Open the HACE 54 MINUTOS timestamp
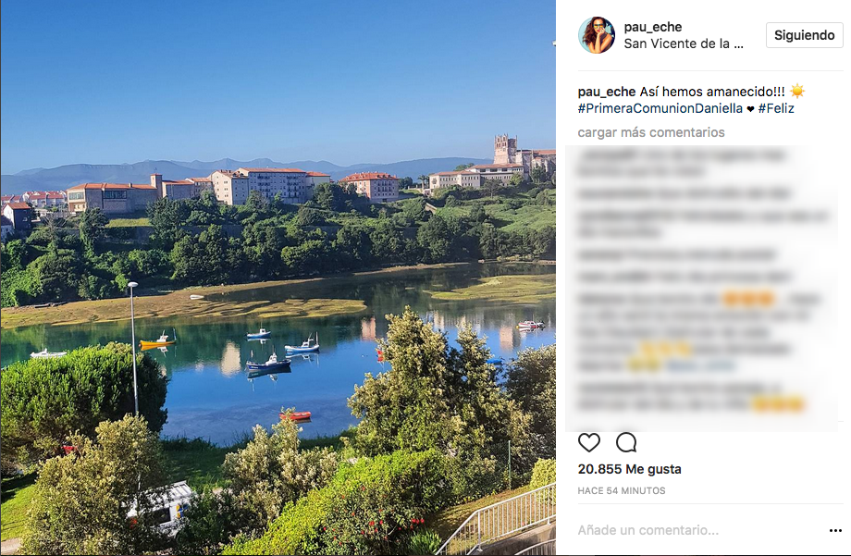The image size is (851, 556). [x=622, y=491]
